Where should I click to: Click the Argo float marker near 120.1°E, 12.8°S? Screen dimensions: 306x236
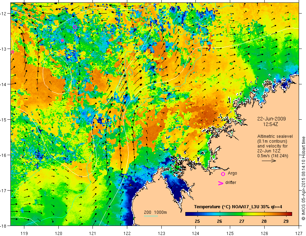62,41
